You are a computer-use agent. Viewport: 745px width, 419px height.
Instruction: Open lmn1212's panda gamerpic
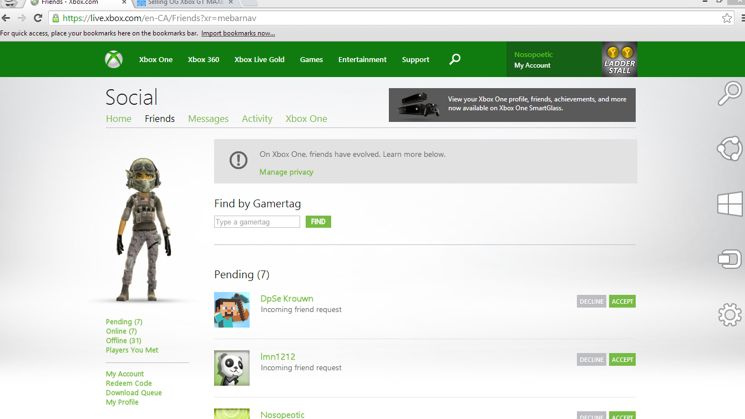coord(232,368)
